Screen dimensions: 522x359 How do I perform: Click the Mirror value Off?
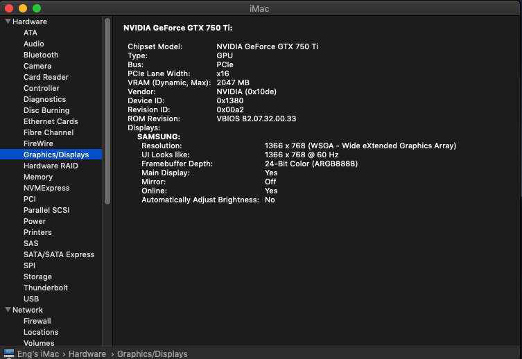tap(270, 182)
